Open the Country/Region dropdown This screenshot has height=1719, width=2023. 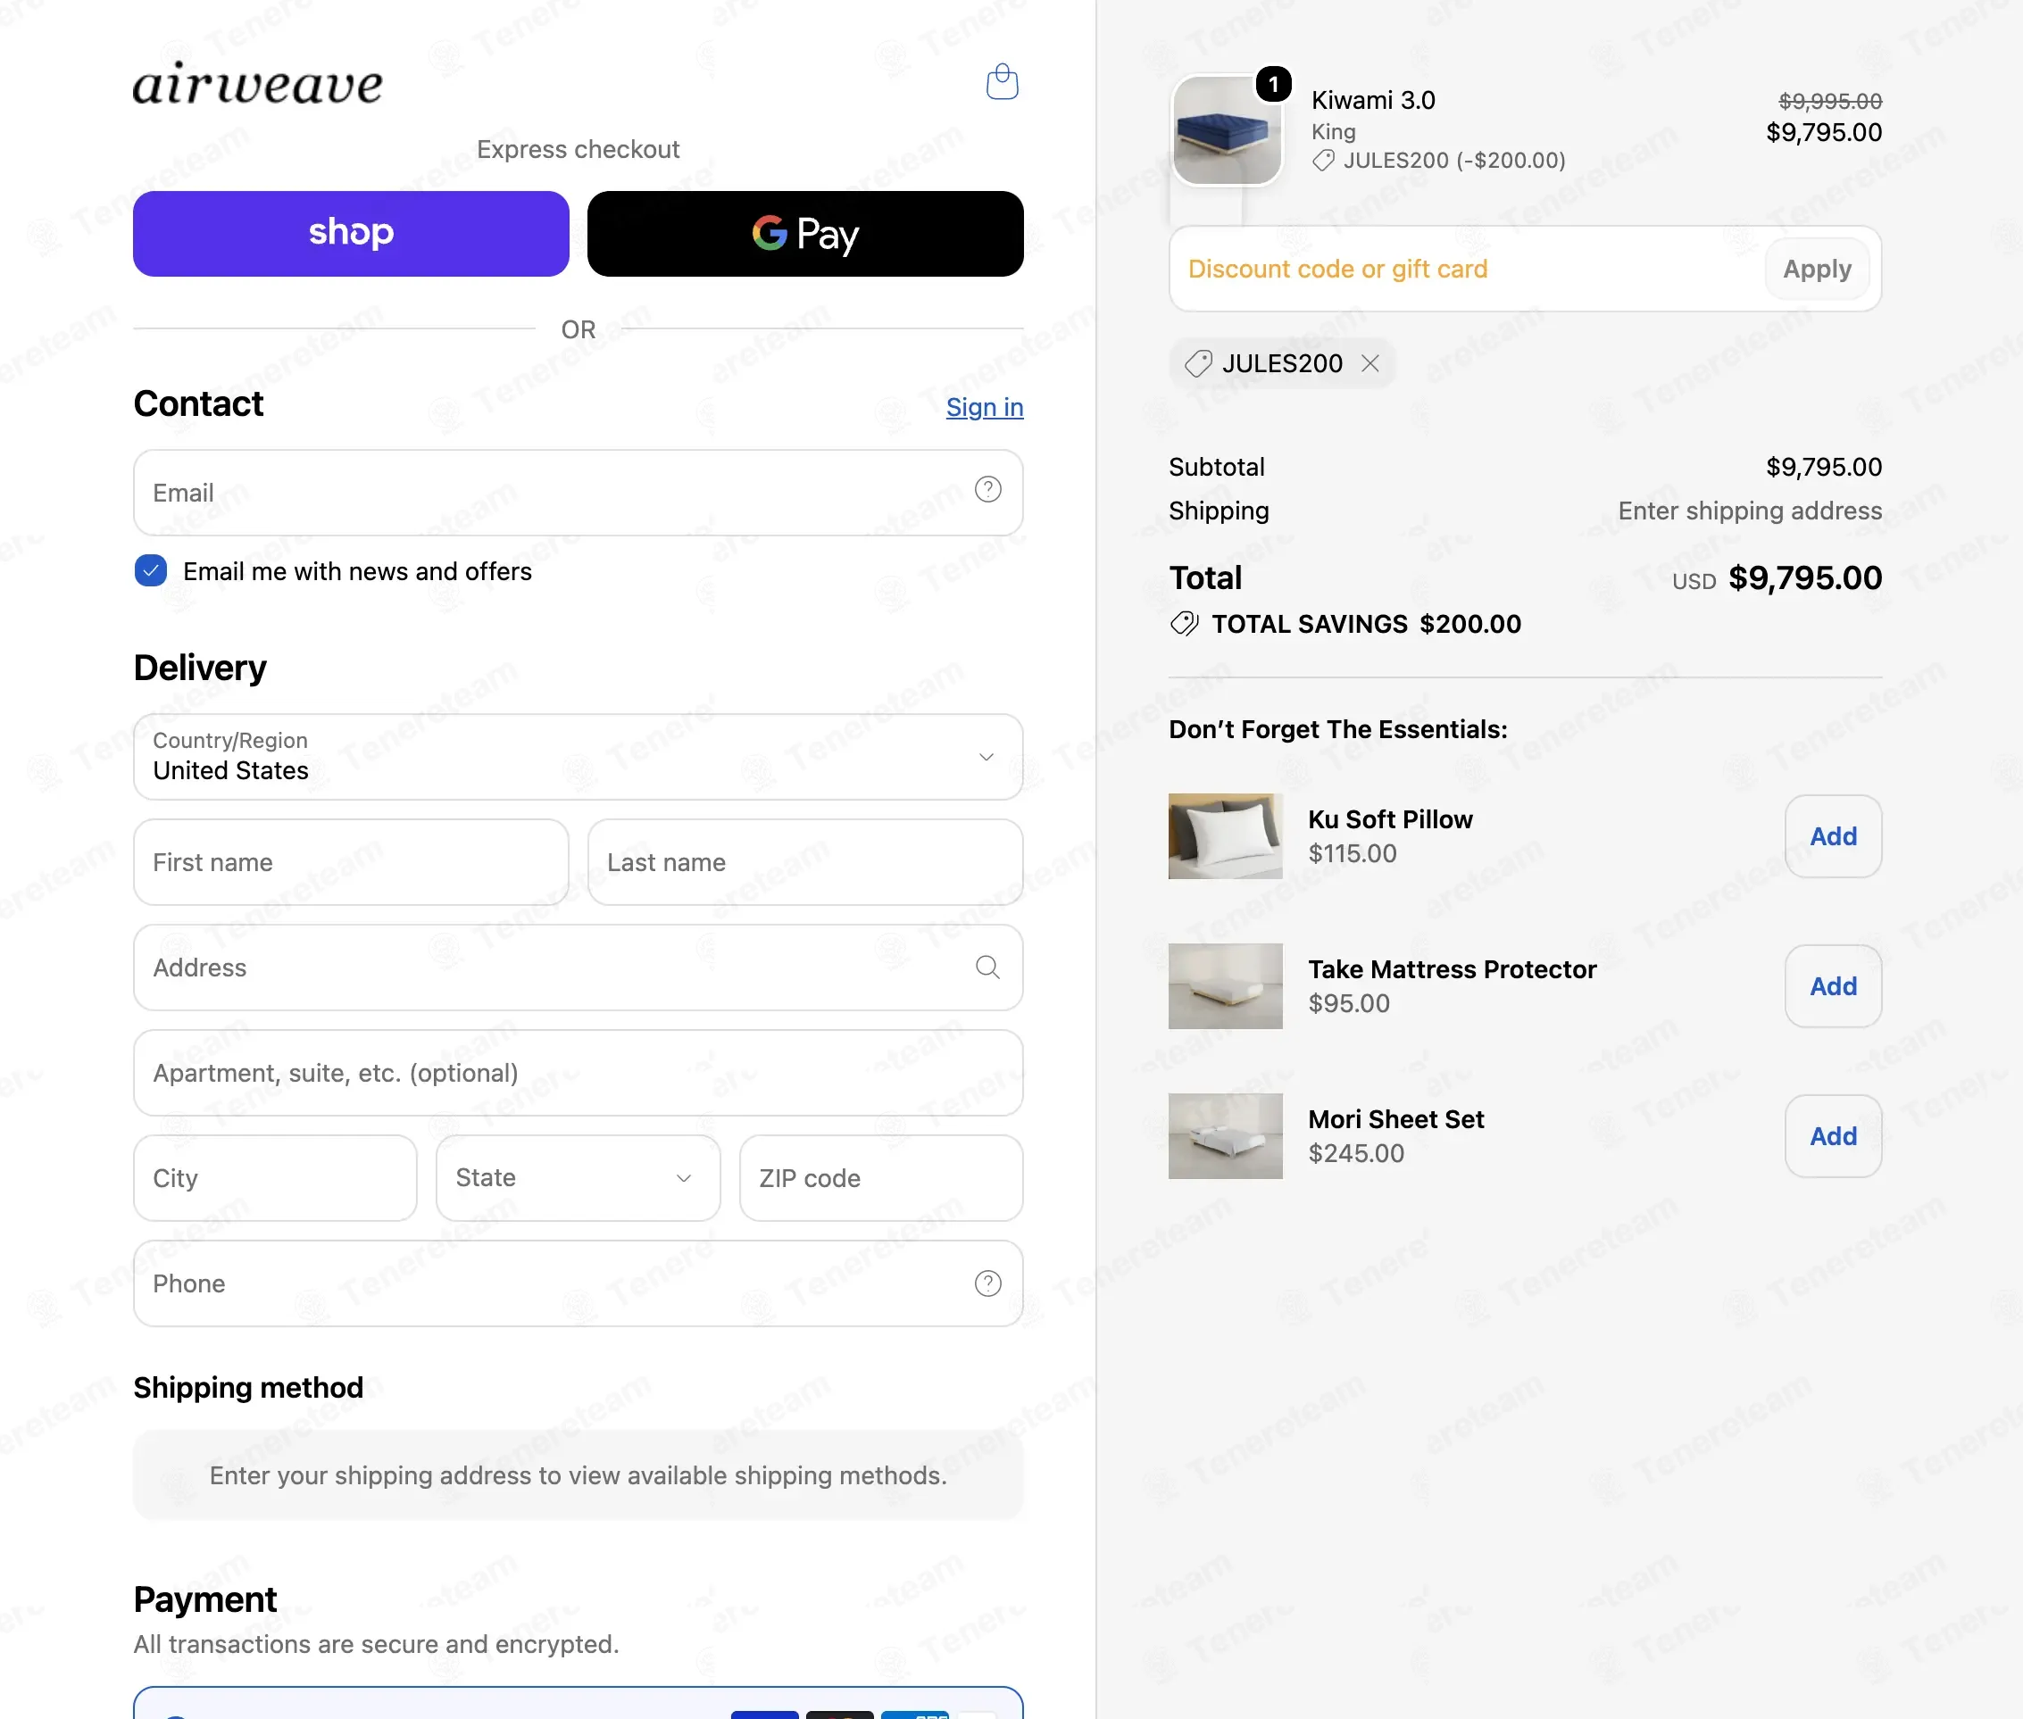pyautogui.click(x=579, y=757)
